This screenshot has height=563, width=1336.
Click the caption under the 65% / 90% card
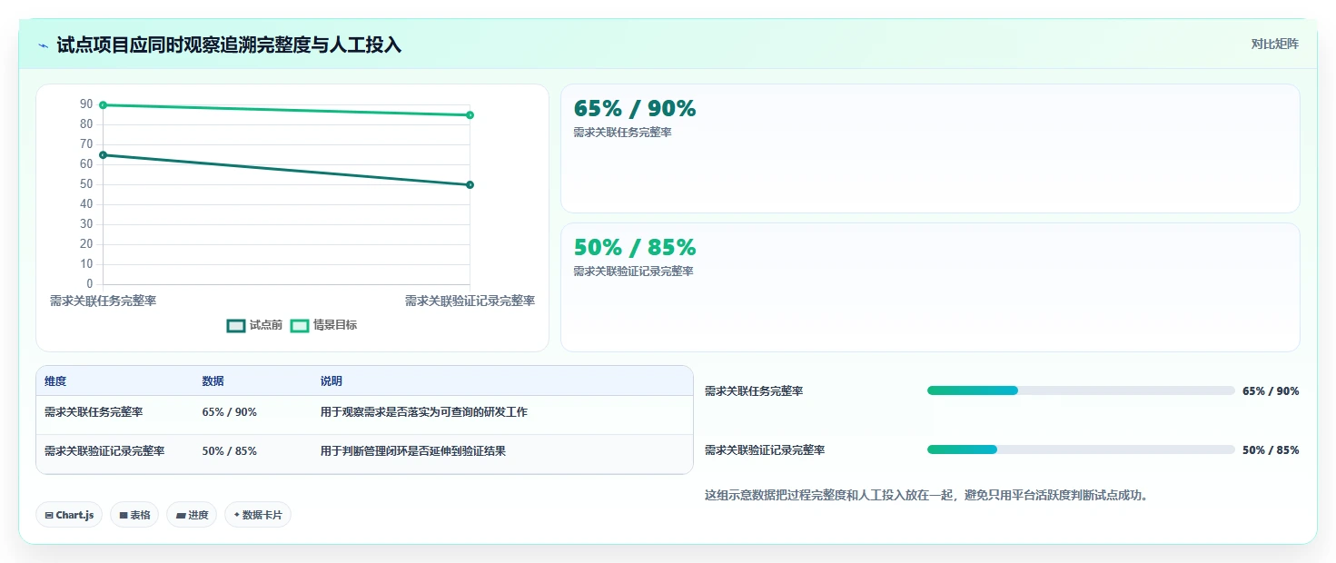pyautogui.click(x=623, y=133)
